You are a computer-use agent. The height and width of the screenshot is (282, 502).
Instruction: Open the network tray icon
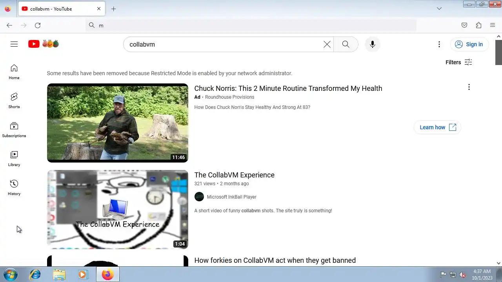pos(453,275)
